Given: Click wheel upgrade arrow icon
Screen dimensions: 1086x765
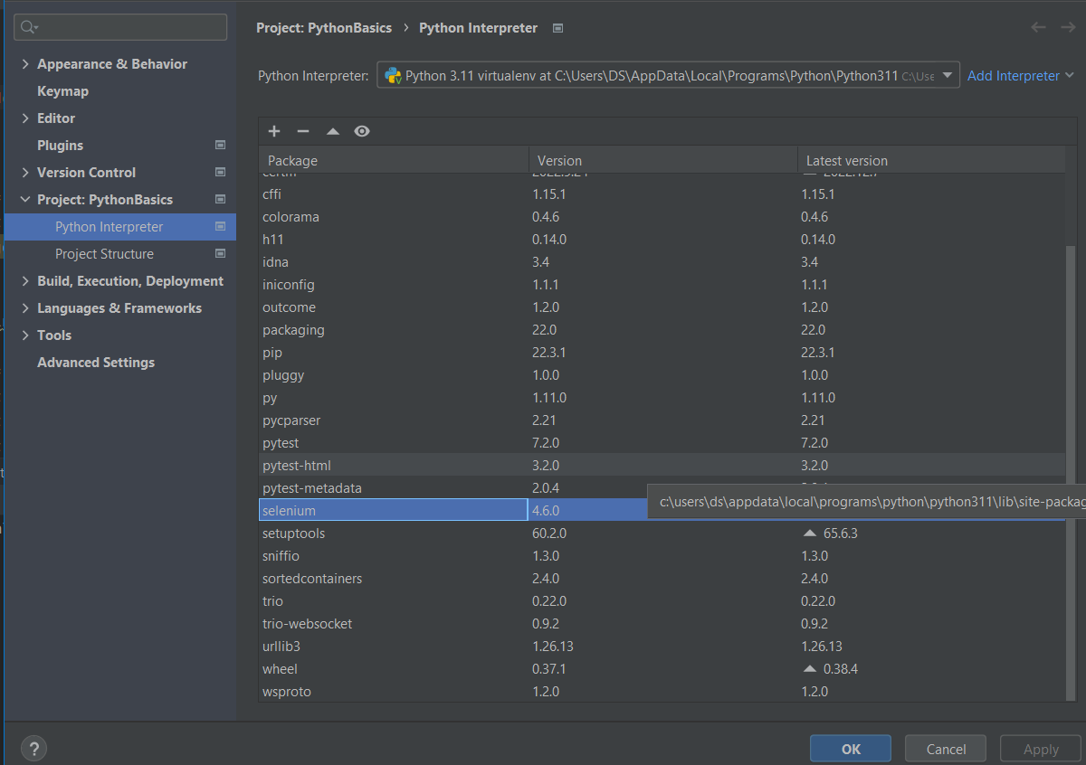Looking at the screenshot, I should point(810,669).
